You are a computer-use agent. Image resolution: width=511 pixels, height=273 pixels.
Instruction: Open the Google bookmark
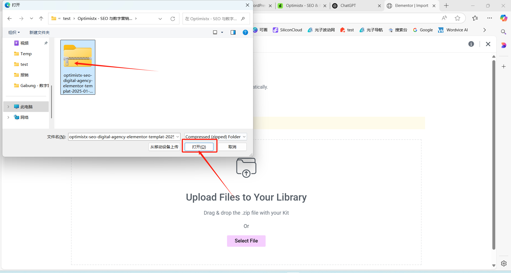(423, 30)
